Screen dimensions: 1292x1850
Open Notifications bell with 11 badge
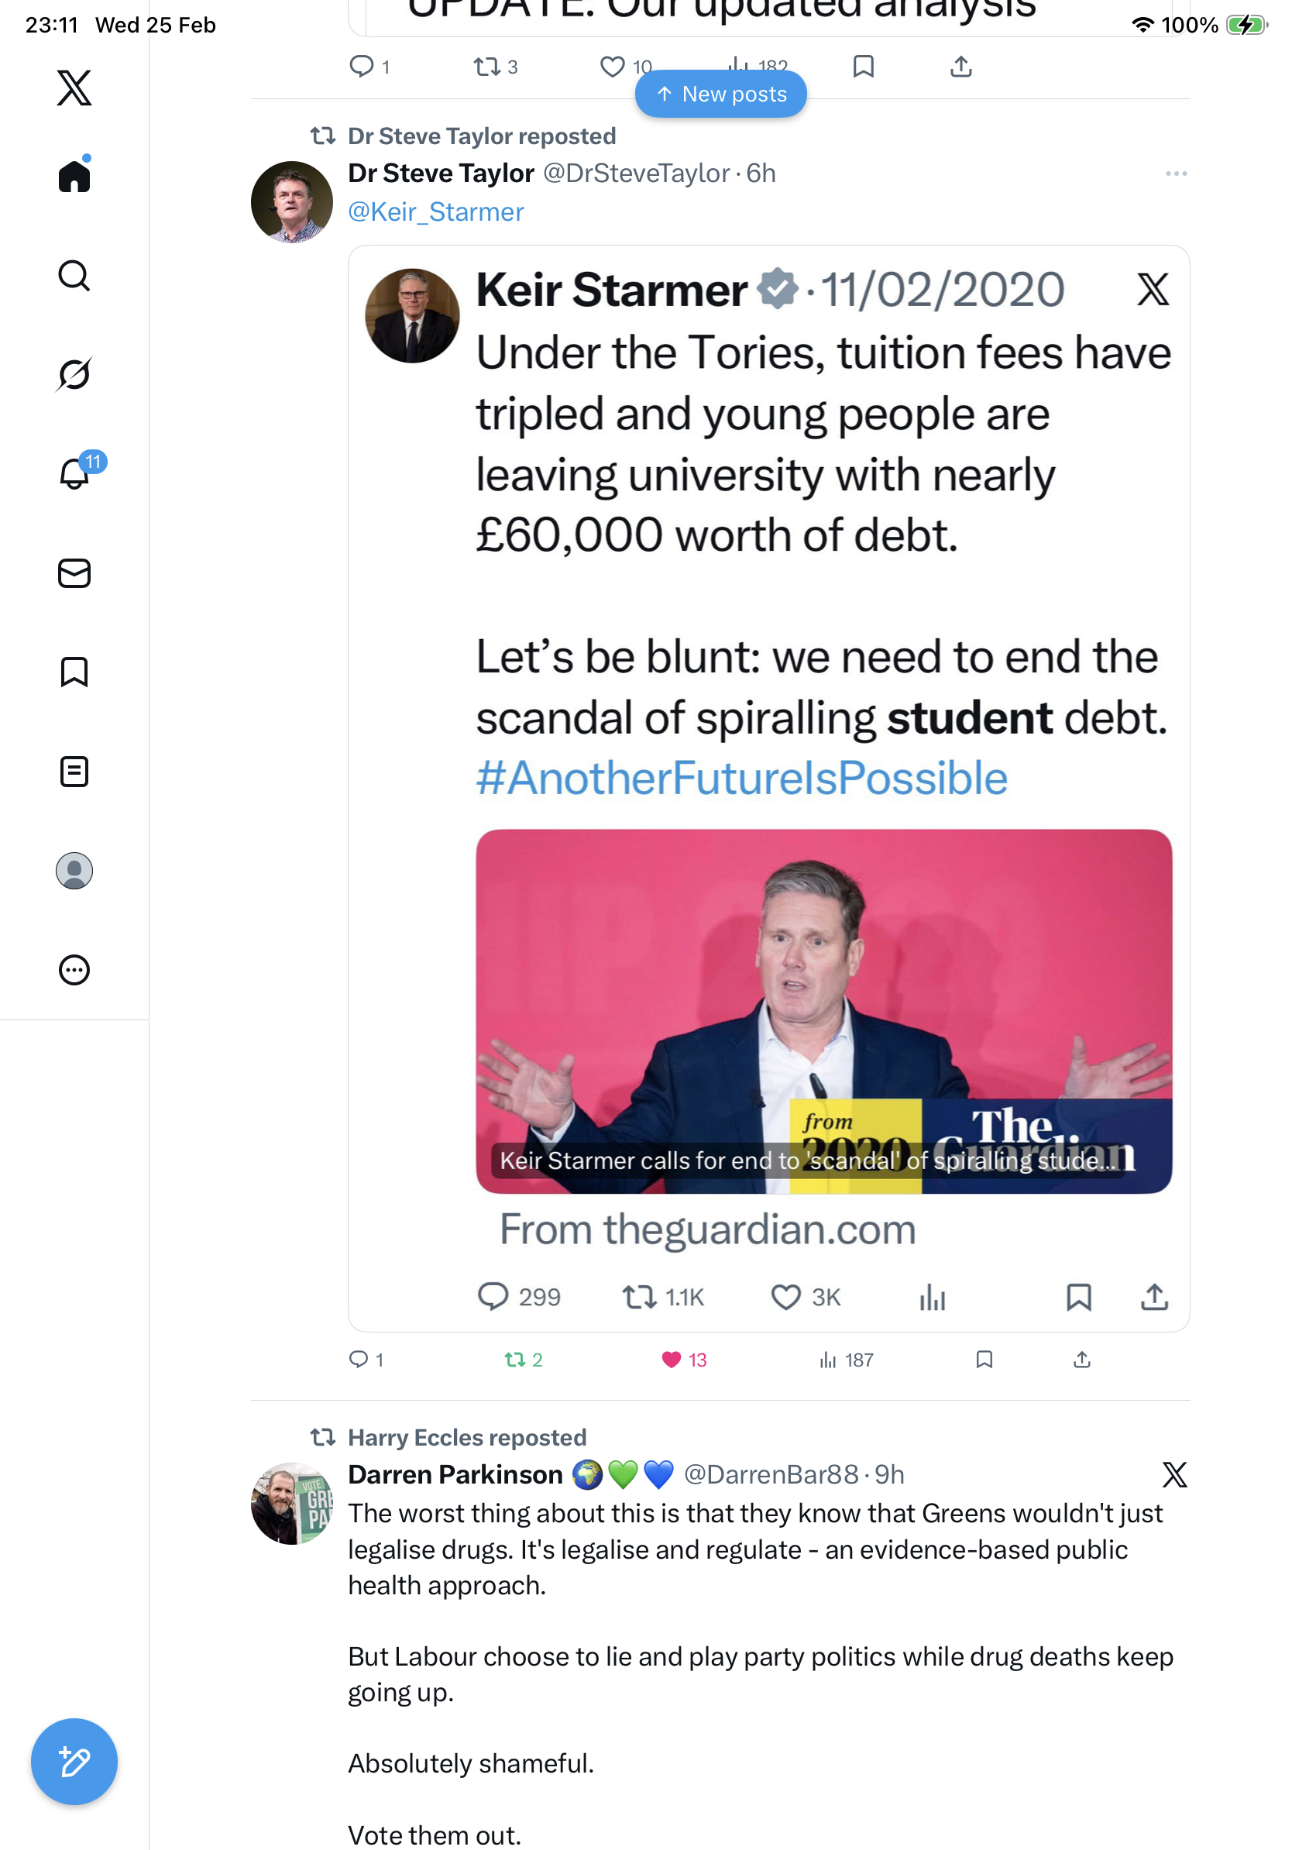pyautogui.click(x=75, y=473)
